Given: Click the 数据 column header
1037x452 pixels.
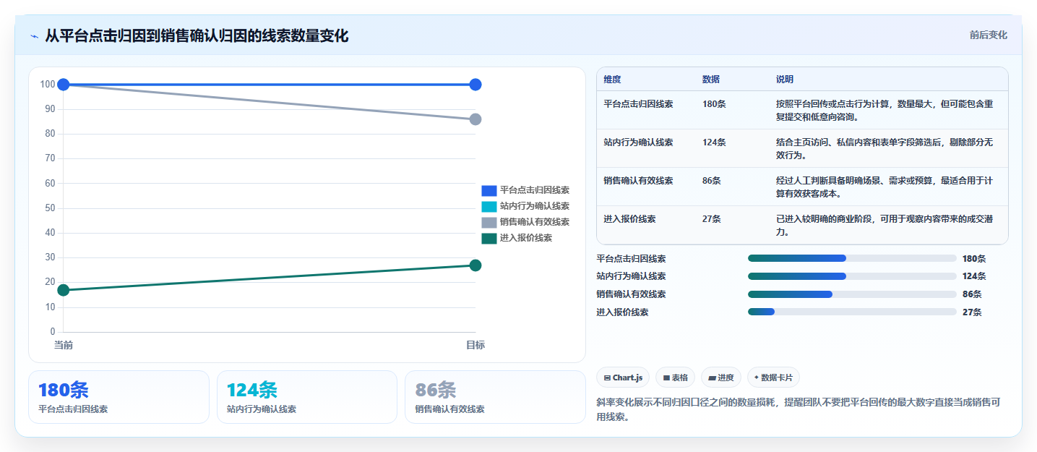Looking at the screenshot, I should pos(711,80).
